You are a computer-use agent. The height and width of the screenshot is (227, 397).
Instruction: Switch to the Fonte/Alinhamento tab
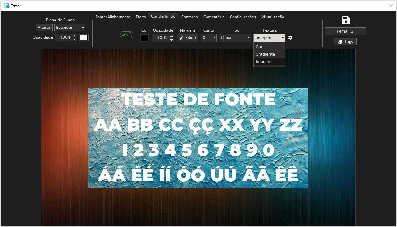113,17
